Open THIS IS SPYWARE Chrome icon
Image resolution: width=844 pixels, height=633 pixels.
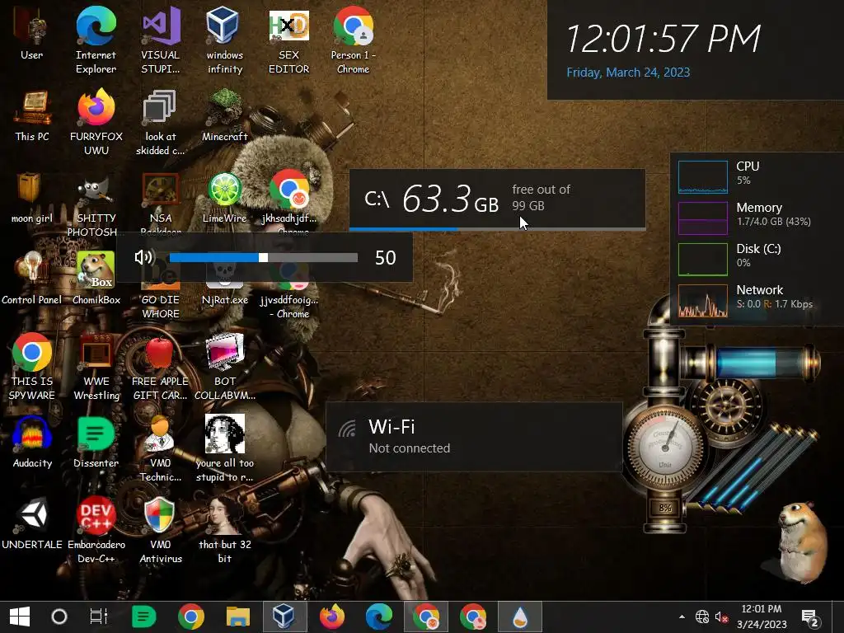coord(32,367)
